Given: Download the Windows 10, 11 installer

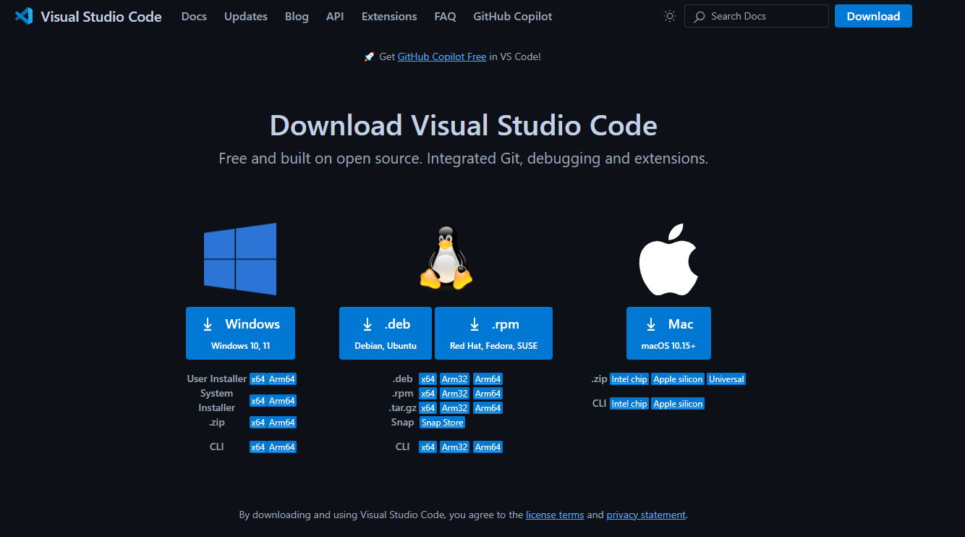Looking at the screenshot, I should (240, 333).
